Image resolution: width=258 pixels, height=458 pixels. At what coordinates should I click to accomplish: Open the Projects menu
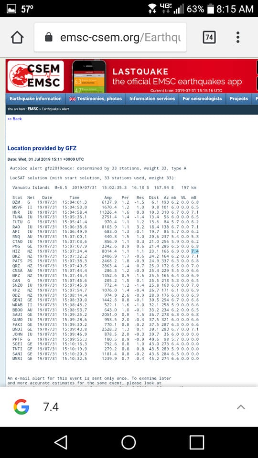239,99
